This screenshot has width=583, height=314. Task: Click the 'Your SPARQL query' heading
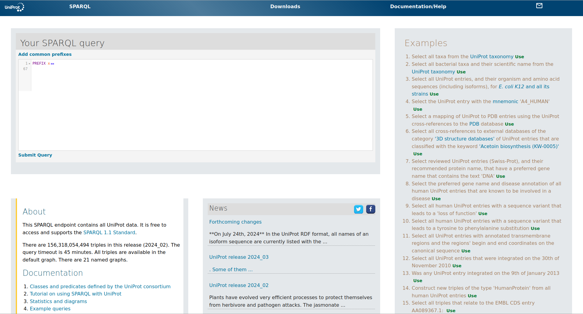(x=62, y=43)
